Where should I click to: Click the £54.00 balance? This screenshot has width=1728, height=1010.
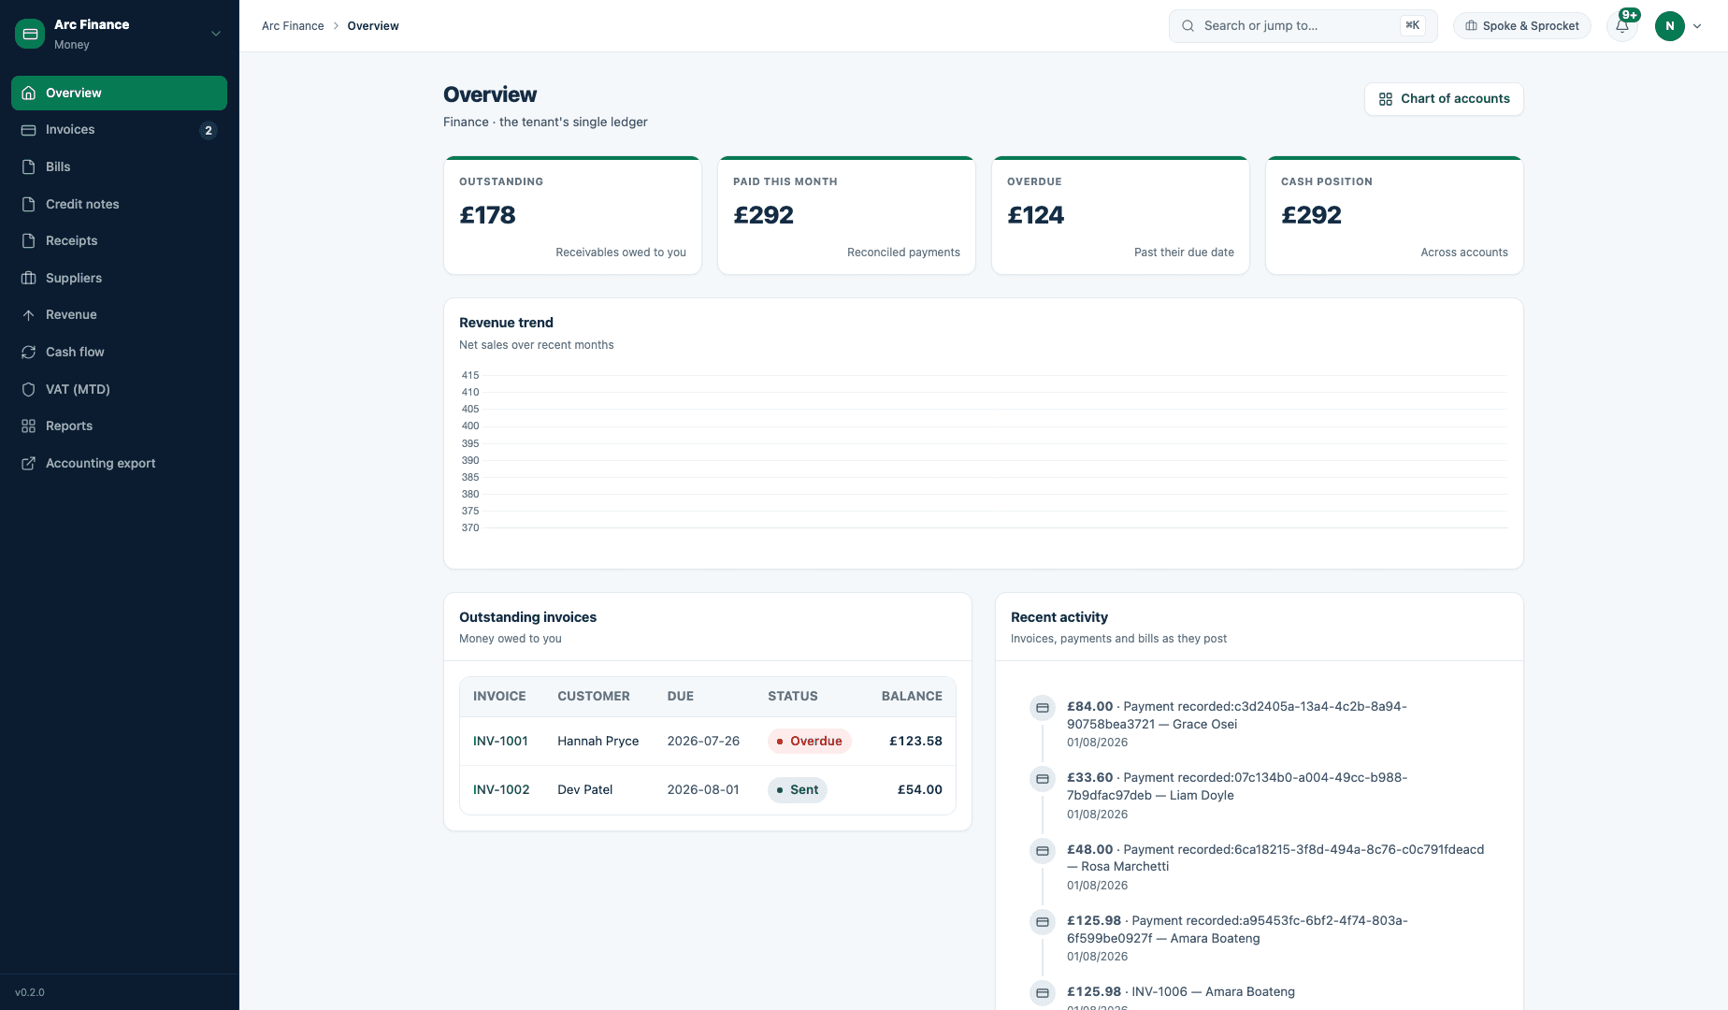point(920,790)
